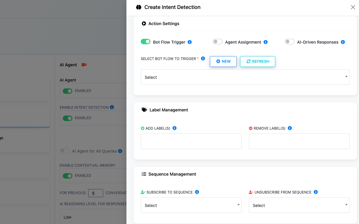Viewport: 359px width, 224px height.
Task: Disable the Bot Flow Trigger toggle
Action: pos(146,42)
